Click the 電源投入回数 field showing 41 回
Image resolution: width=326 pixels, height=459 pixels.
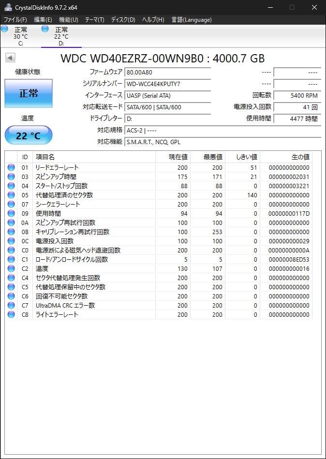click(x=297, y=107)
